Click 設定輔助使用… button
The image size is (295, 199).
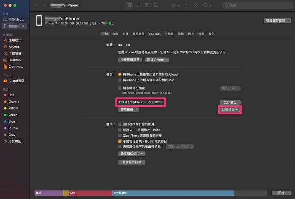[131, 154]
